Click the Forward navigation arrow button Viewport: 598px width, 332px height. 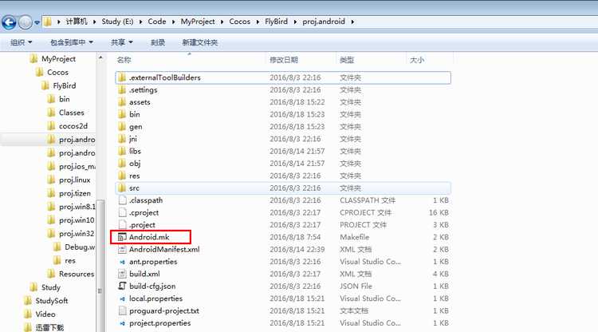pos(26,22)
